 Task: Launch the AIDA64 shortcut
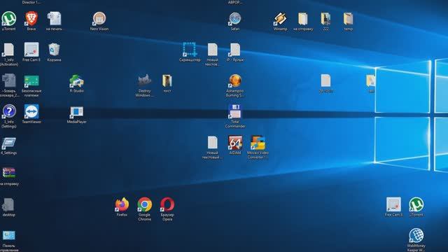pos(235,143)
